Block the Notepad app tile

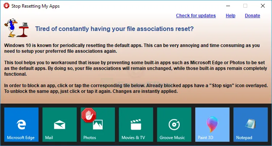coord(251,125)
